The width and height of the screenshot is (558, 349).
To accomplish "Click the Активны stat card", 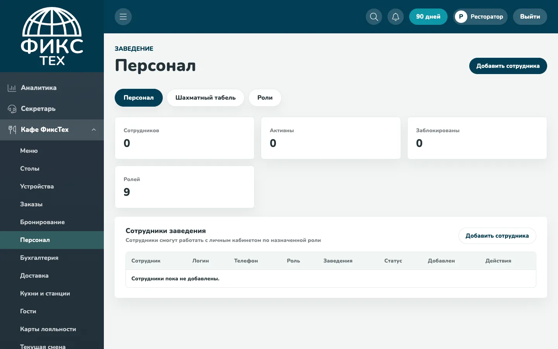I will pos(331,138).
